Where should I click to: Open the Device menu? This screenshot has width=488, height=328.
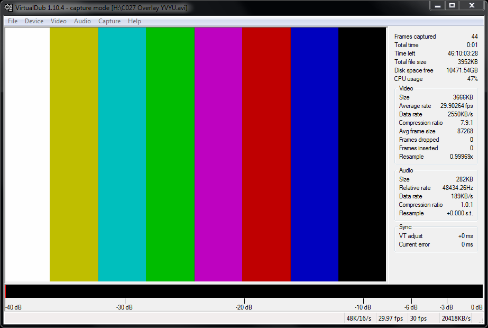(34, 21)
